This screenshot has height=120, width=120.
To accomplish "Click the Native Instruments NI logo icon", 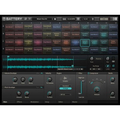I will (115, 19).
